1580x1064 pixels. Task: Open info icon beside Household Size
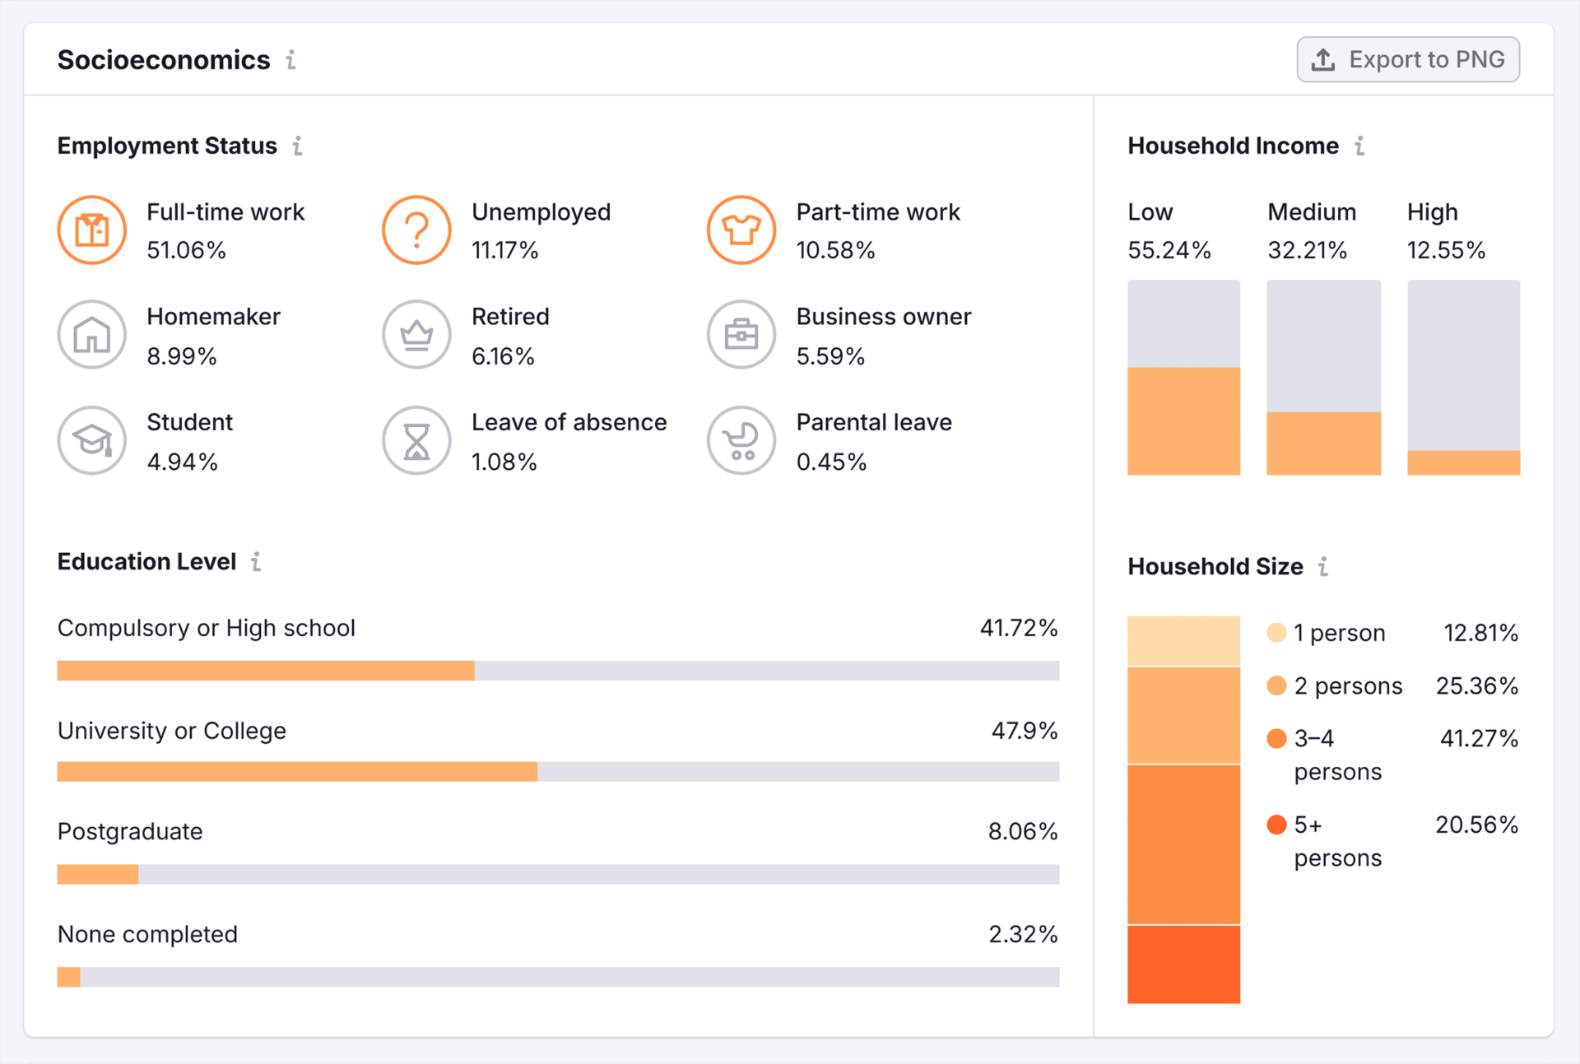1322,566
